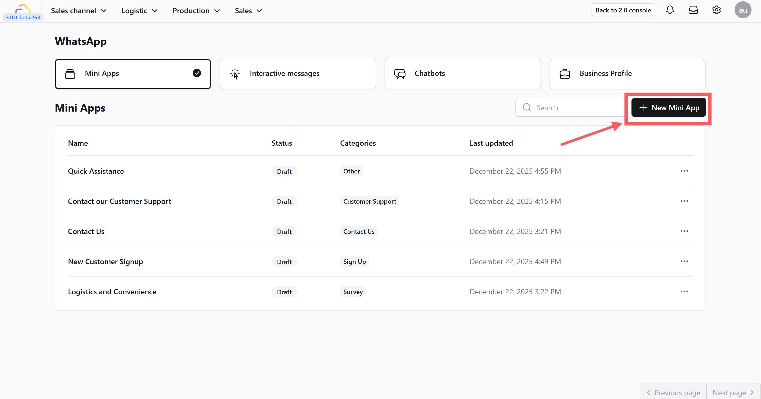Viewport: 761px width, 399px height.
Task: Click Draft status of New Customer Signup
Action: (x=284, y=262)
